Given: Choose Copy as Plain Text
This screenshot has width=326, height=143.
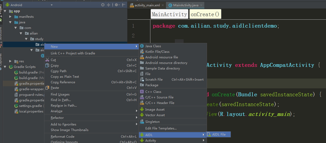Looking at the screenshot, I should [92, 77].
